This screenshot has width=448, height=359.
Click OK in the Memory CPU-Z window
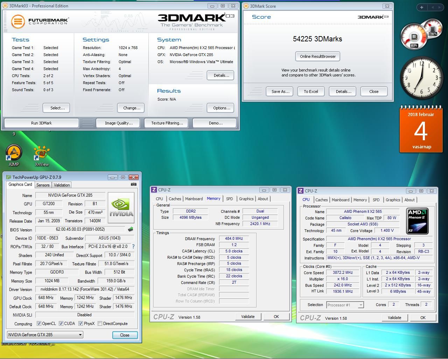276,317
